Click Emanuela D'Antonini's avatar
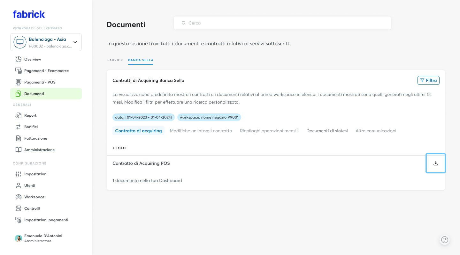460x255 pixels. pos(19,238)
